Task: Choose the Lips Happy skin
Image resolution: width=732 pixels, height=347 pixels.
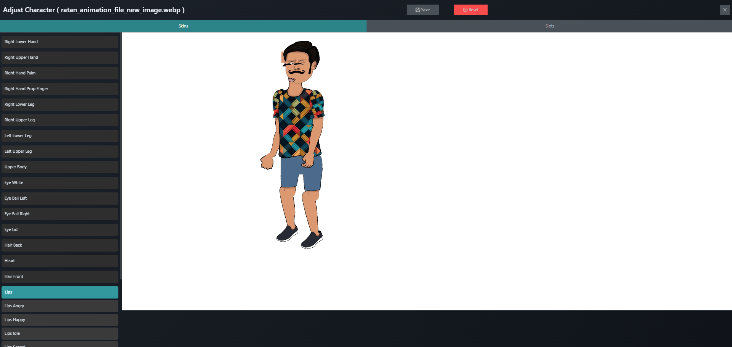Action: pyautogui.click(x=60, y=320)
